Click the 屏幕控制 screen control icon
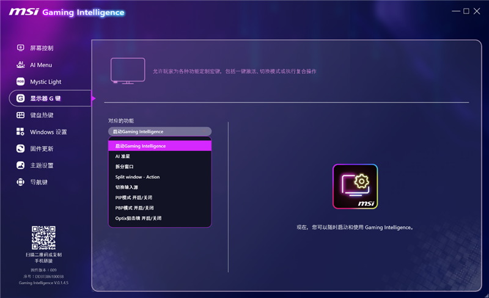489x298 pixels. click(x=21, y=48)
